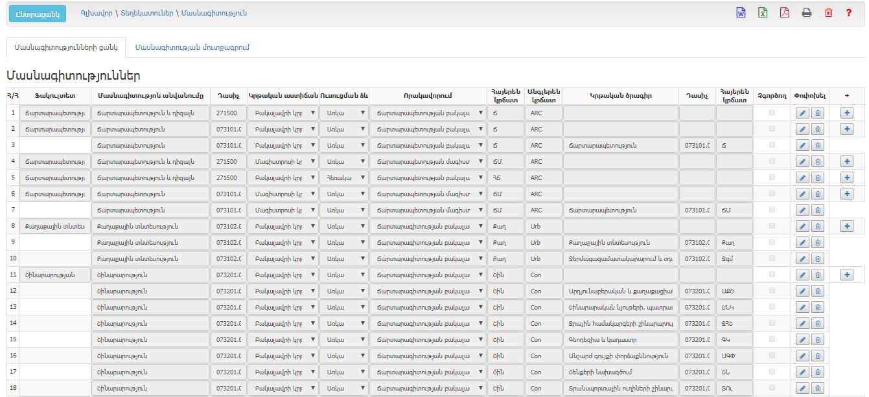Toggle the Հգործող checkbox in row 12

(x=772, y=291)
